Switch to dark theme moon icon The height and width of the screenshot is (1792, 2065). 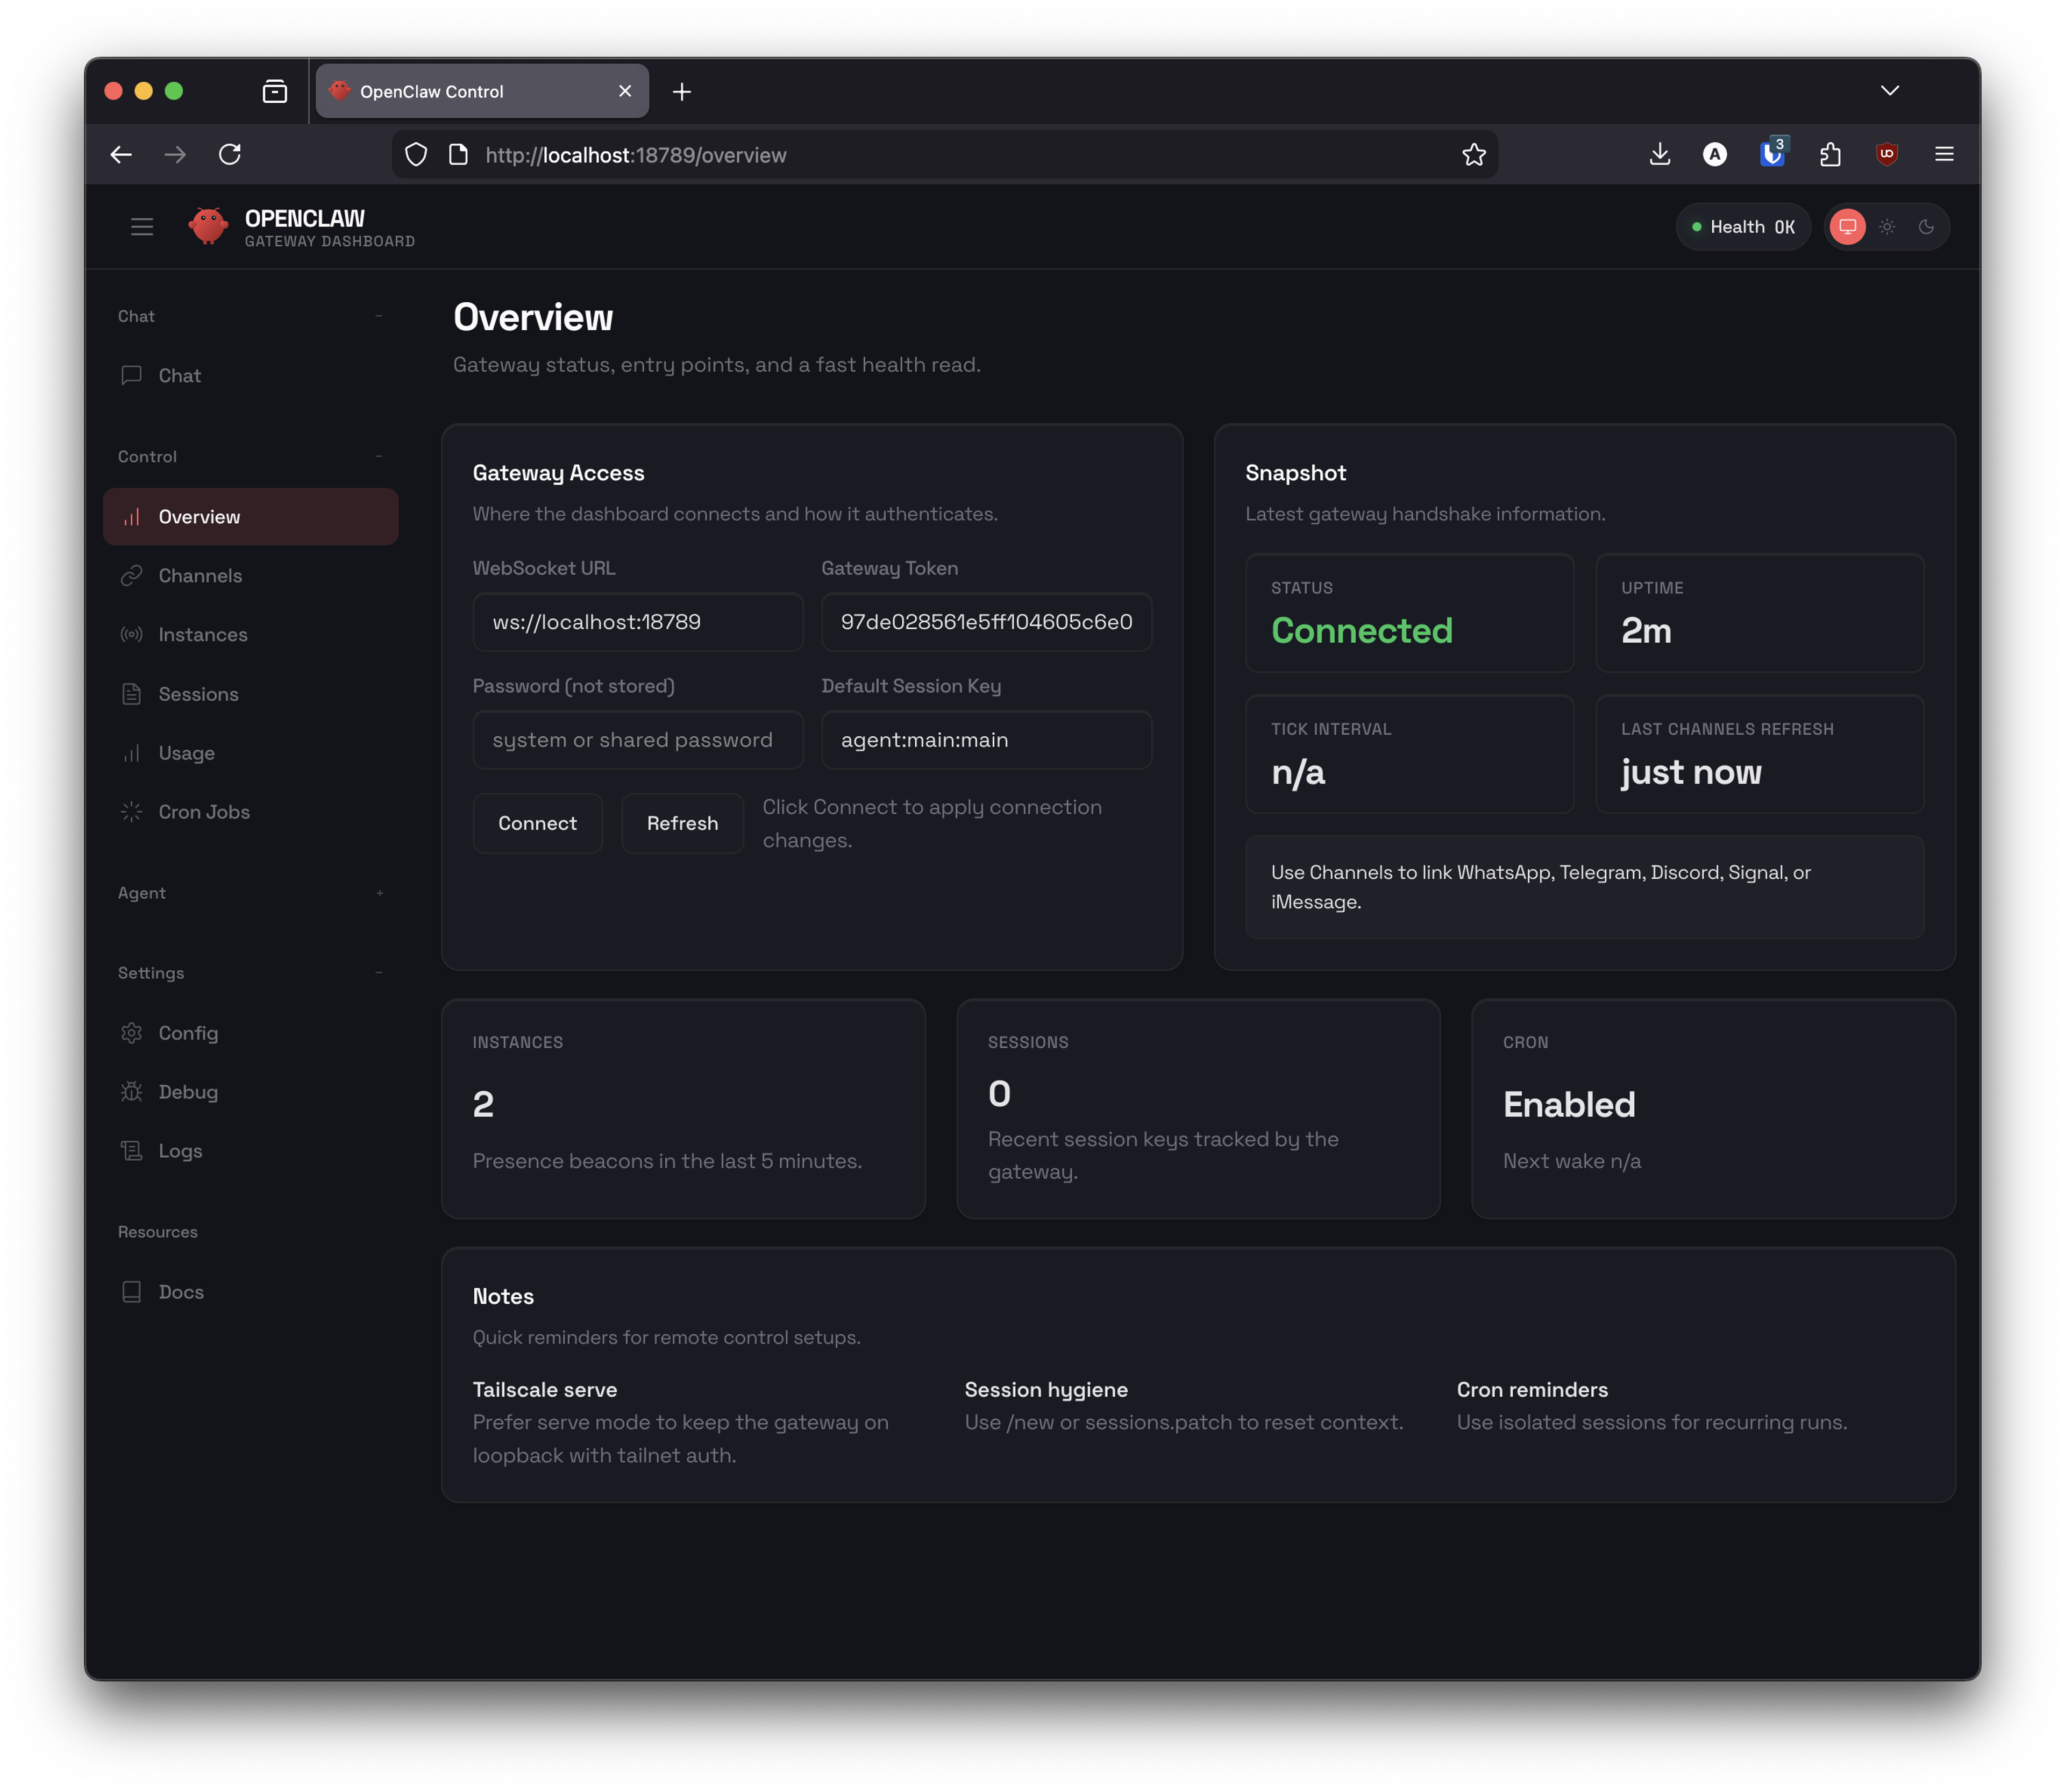[1926, 227]
